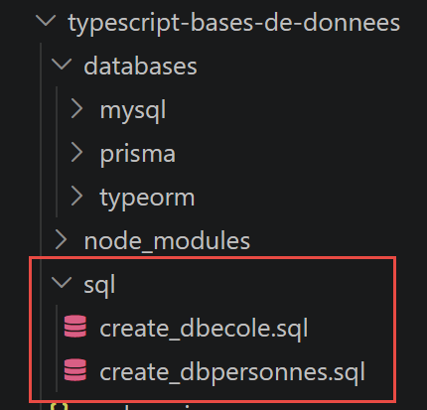This screenshot has height=410, width=427.
Task: Select the typescript-bases-de-donnees folder label
Action: pyautogui.click(x=234, y=23)
